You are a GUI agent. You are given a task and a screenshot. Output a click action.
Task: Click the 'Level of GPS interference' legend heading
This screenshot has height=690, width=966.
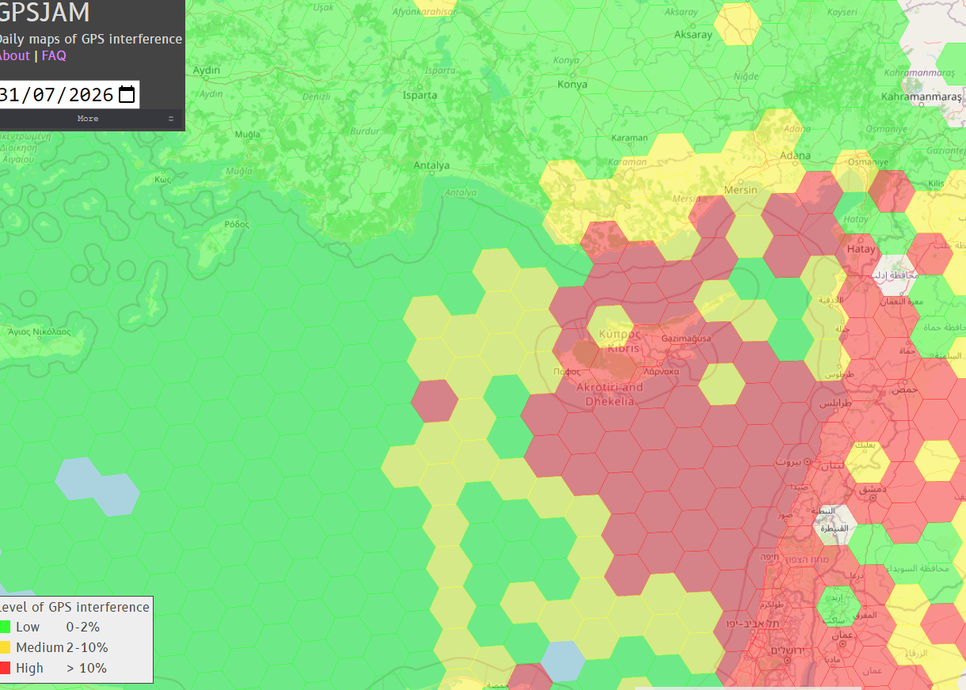[x=74, y=607]
